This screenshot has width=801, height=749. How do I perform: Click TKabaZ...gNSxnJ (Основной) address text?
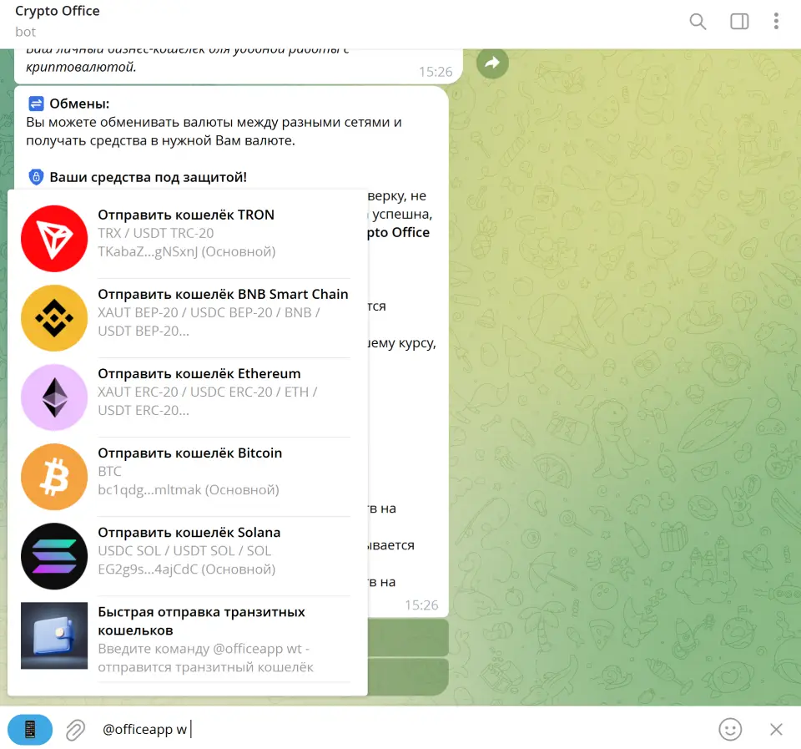click(x=186, y=251)
